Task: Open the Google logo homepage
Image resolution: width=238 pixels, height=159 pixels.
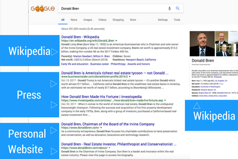Action: tap(43, 8)
